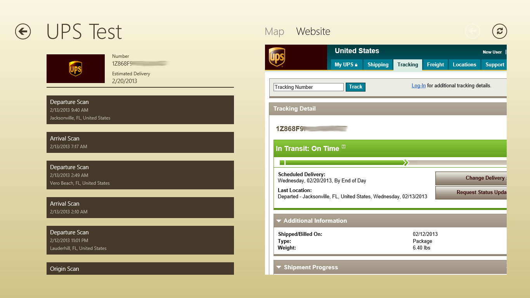
Task: Go to the Freight tab
Action: pos(435,65)
